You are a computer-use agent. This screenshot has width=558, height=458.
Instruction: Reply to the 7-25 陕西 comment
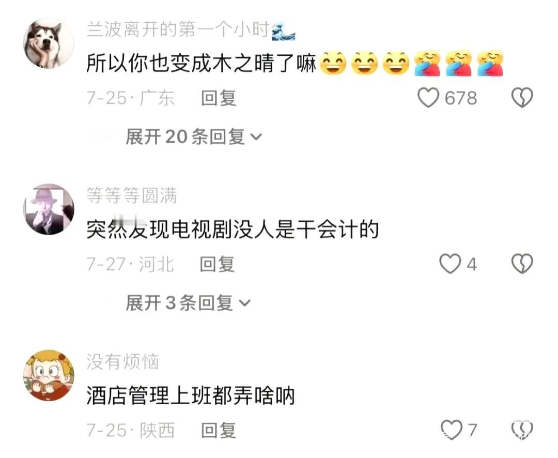click(x=219, y=430)
